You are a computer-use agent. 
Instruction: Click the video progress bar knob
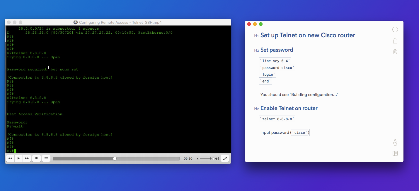click(x=115, y=158)
